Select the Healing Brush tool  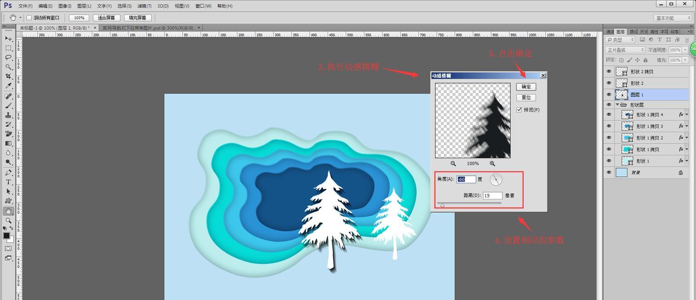point(8,96)
